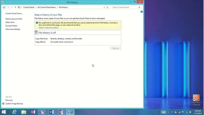Viewport: 204px width, 115px height.
Task: Minimize the File History window
Action: [x=131, y=2]
